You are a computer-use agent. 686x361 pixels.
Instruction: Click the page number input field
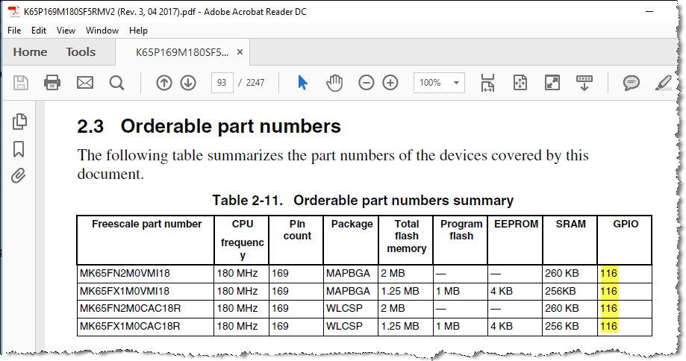click(222, 83)
